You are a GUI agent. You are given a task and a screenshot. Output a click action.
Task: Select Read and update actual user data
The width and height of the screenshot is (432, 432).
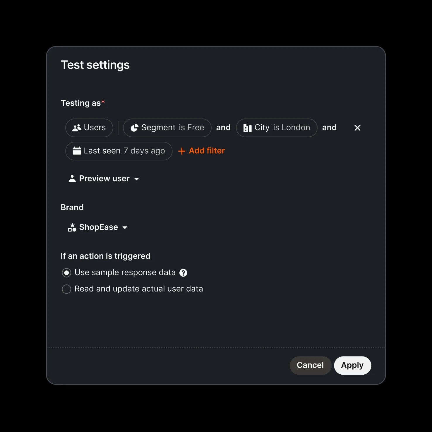pyautogui.click(x=66, y=289)
